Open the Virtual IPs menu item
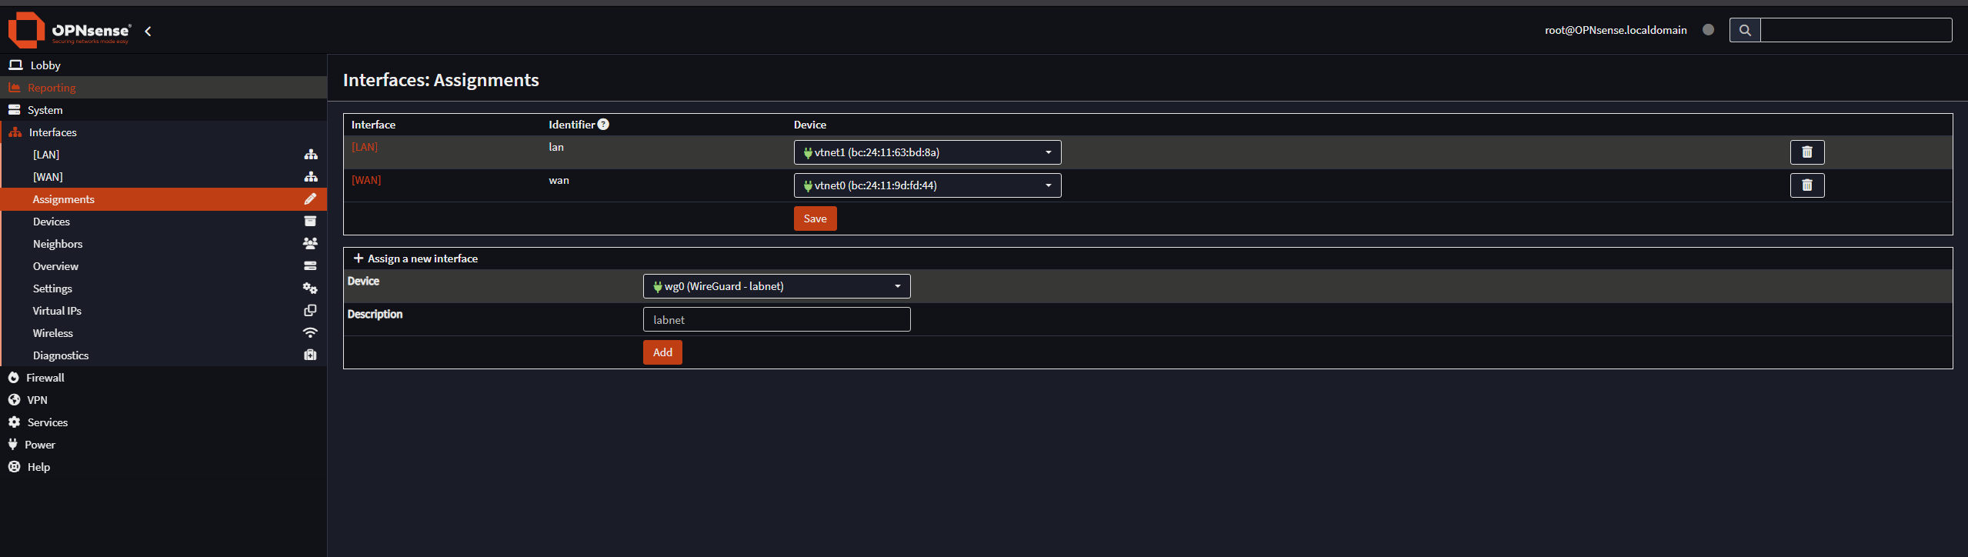This screenshot has width=1968, height=557. click(x=57, y=311)
